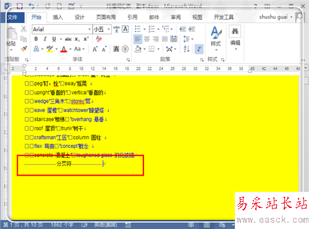Click the multilevel list icon
The height and width of the screenshot is (229, 309).
(x=166, y=29)
